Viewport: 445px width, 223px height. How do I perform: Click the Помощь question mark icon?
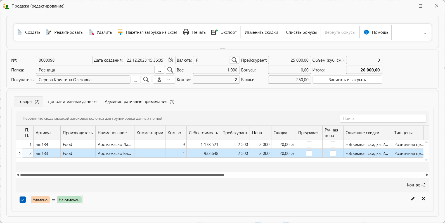click(366, 32)
